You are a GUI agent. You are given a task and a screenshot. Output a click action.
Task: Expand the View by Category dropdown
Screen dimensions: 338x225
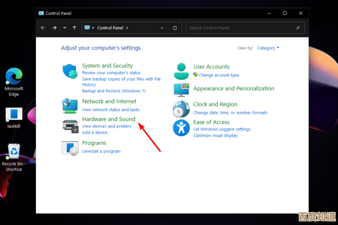coord(268,48)
